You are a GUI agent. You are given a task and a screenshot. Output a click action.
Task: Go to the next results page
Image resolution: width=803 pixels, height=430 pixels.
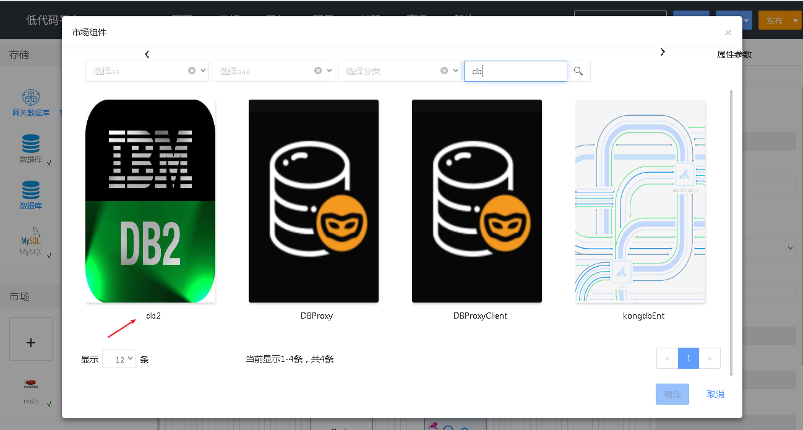pyautogui.click(x=710, y=358)
